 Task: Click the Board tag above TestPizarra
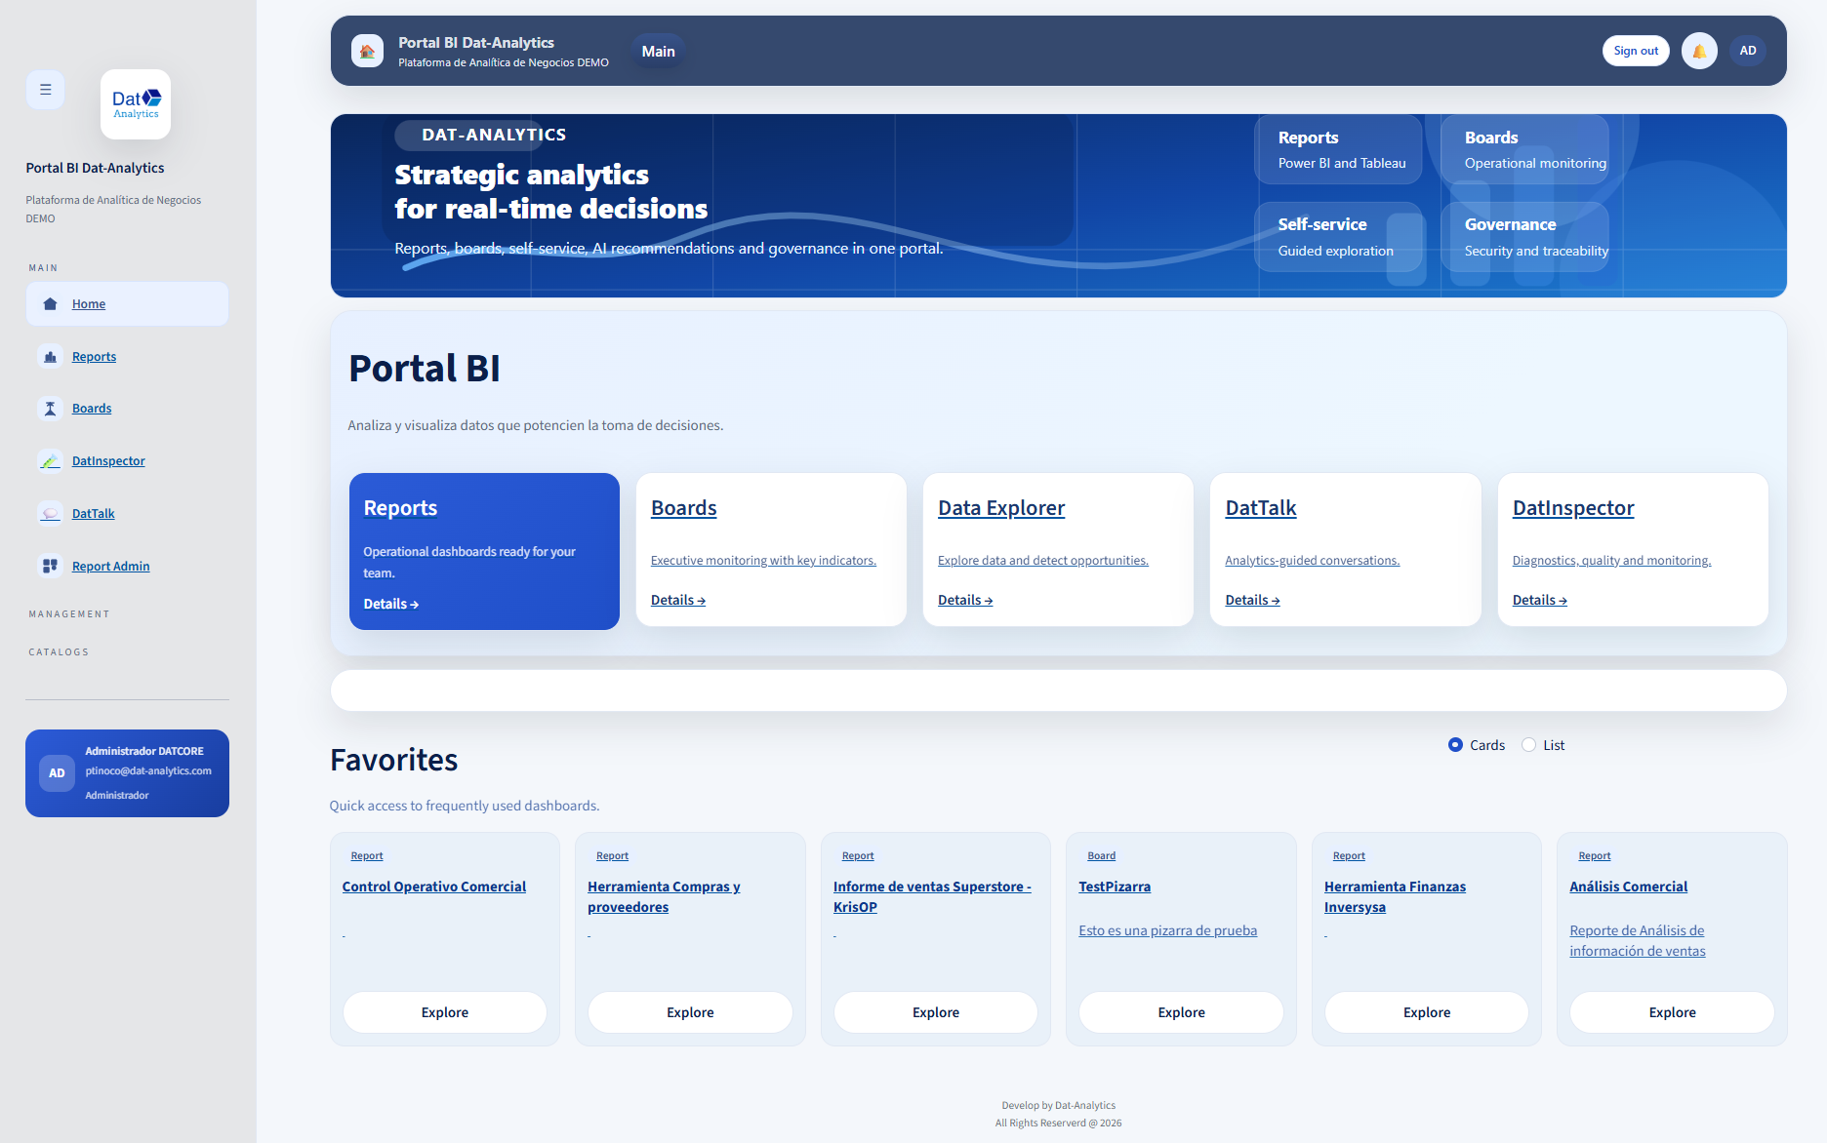1101,856
